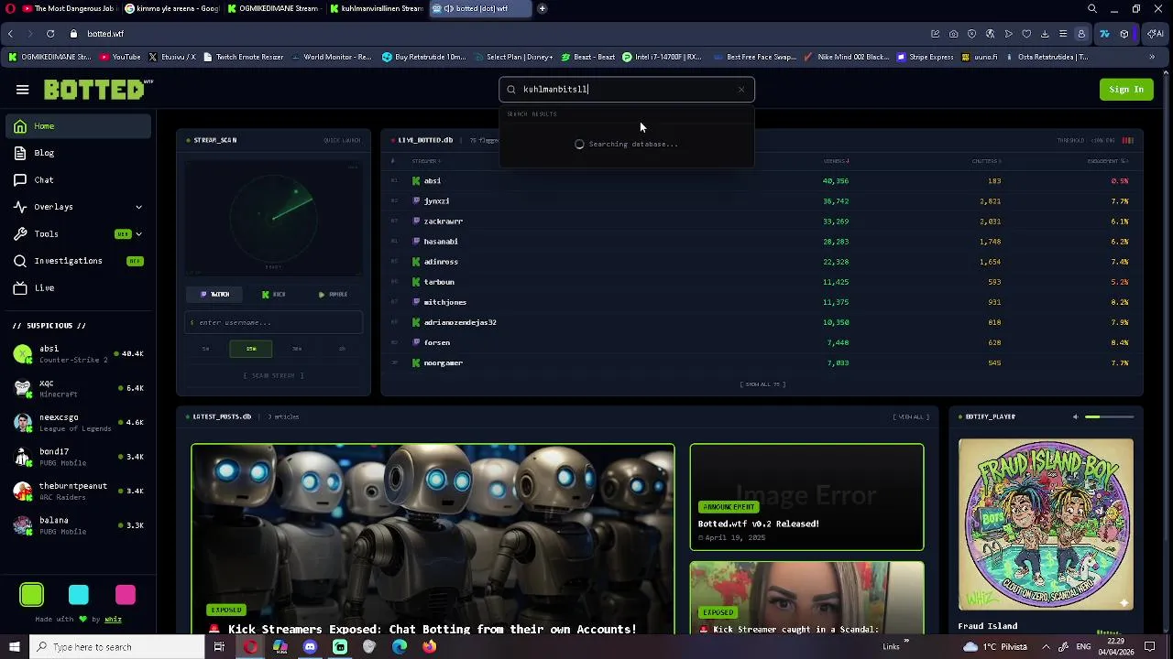The image size is (1173, 659).
Task: Open Botted.wtf v0.2 Released announcement
Action: pyautogui.click(x=806, y=497)
